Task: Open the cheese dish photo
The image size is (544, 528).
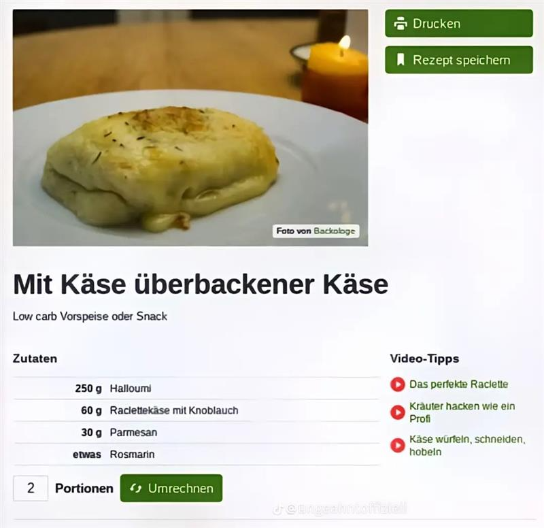Action: coord(190,128)
